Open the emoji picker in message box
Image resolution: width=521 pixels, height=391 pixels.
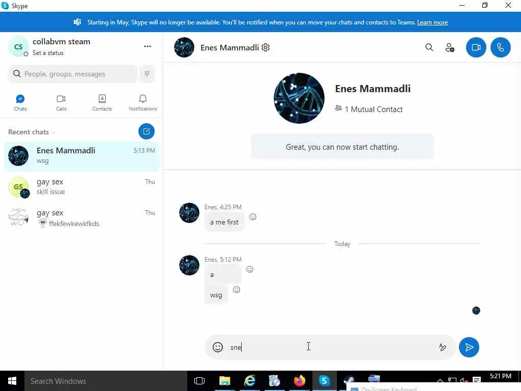pos(218,347)
